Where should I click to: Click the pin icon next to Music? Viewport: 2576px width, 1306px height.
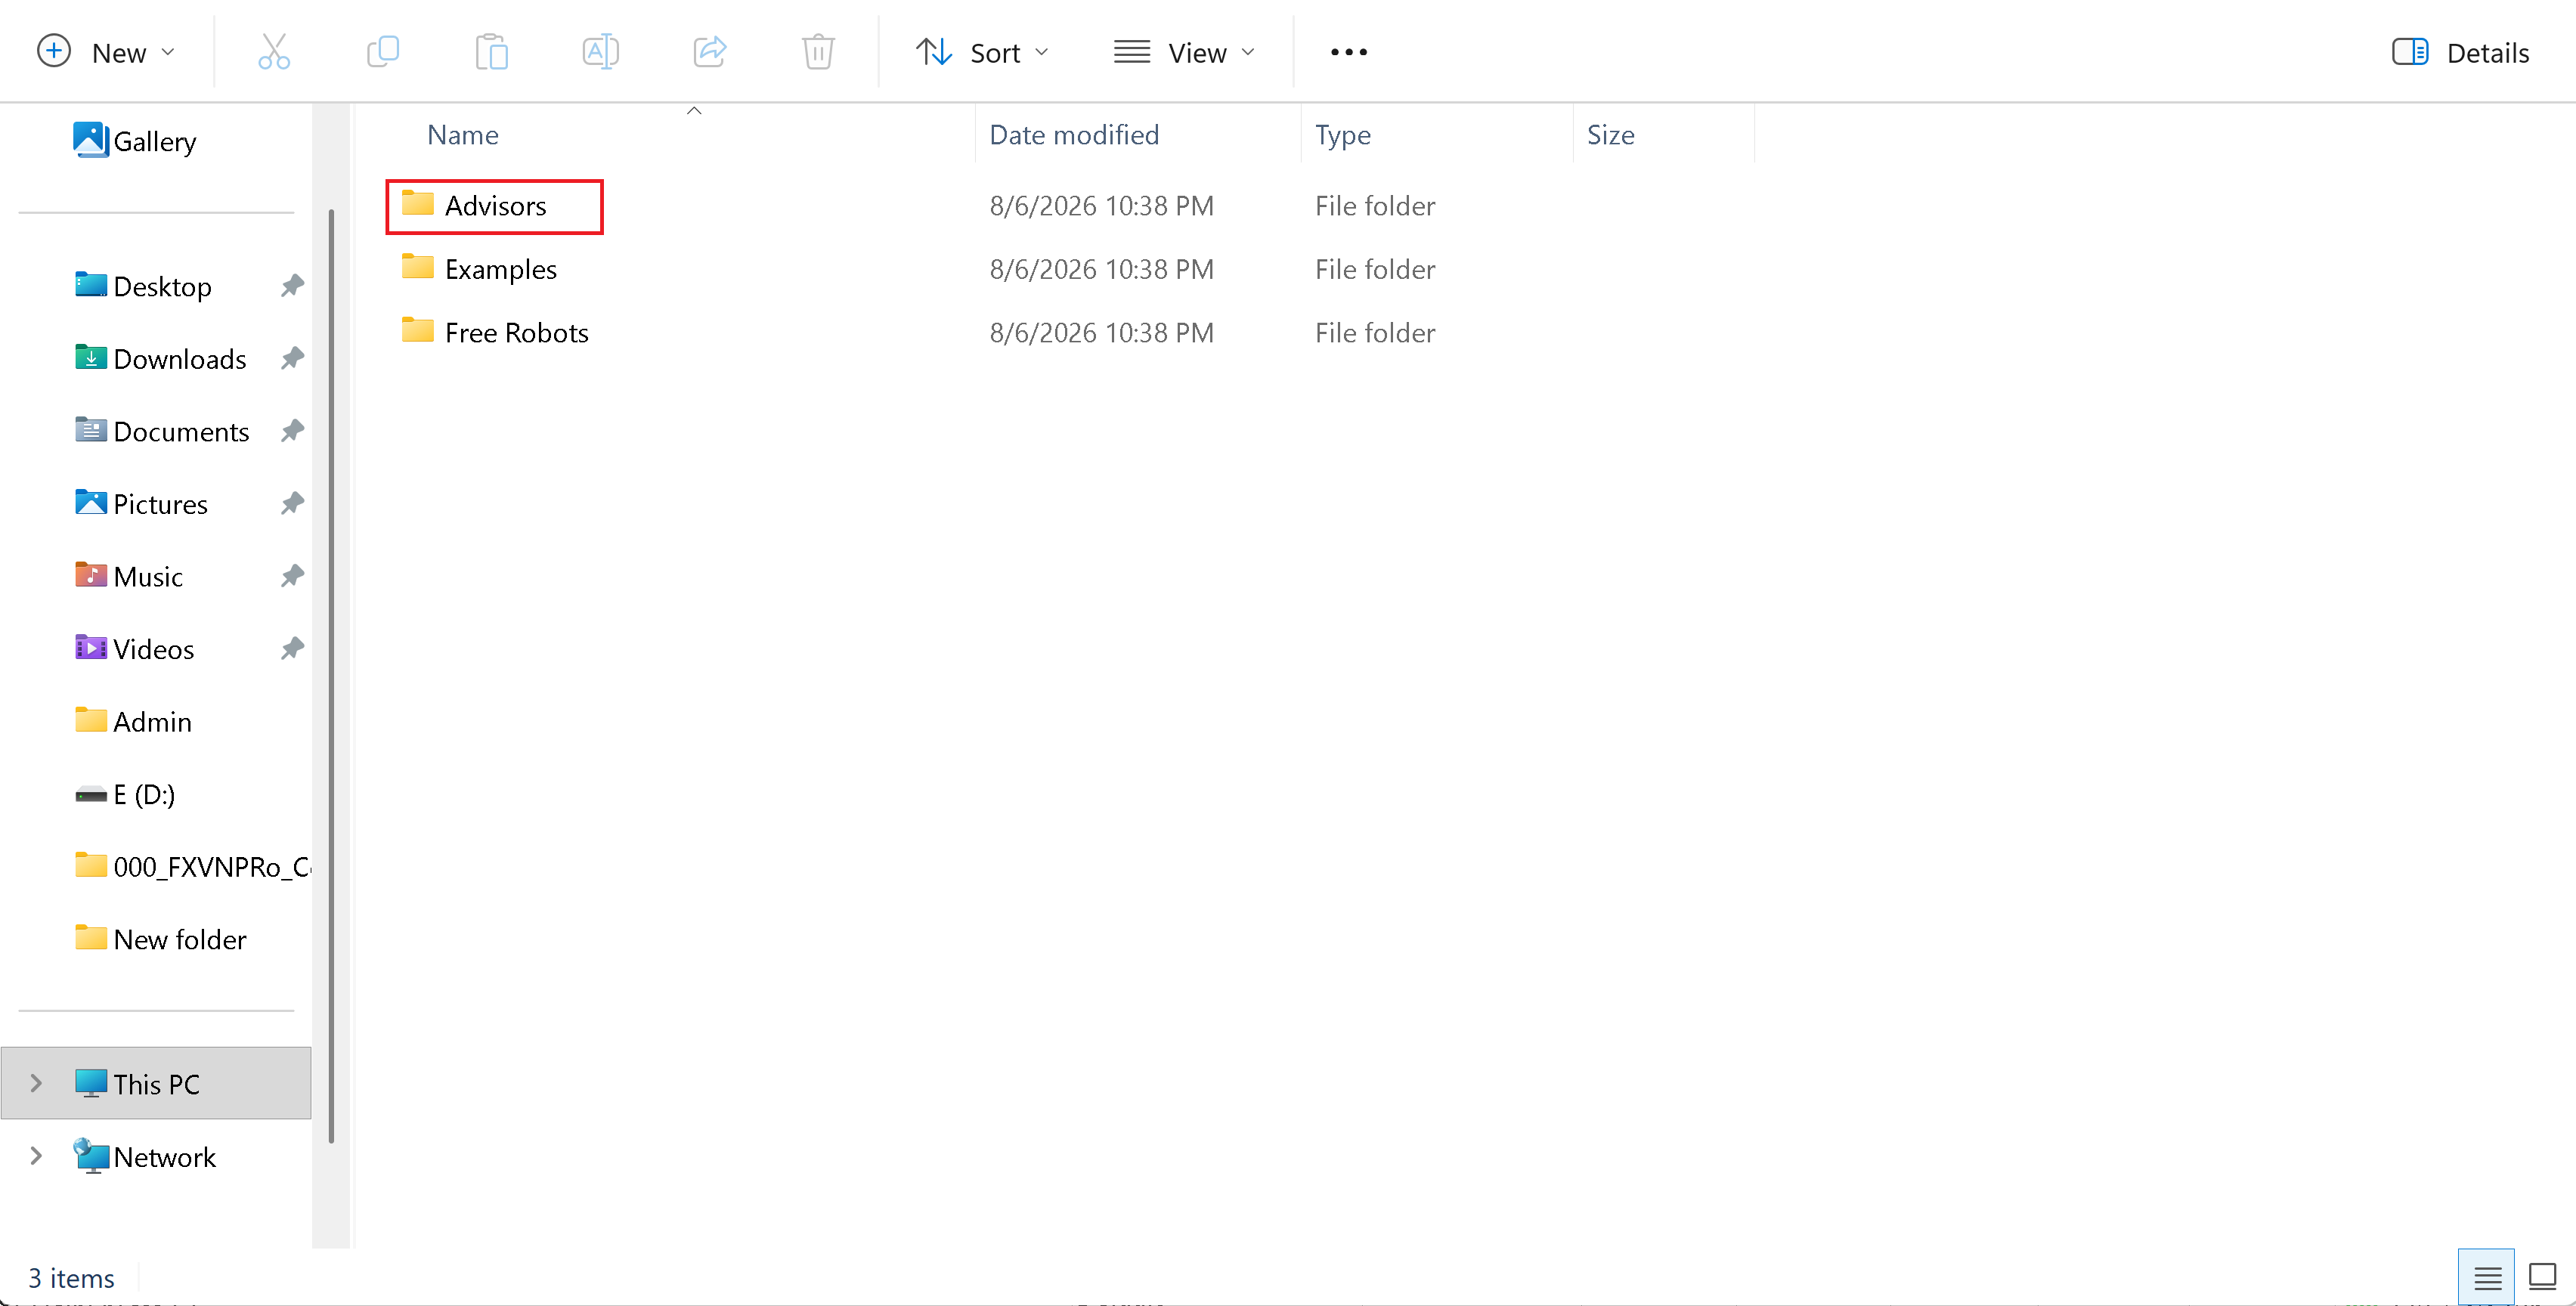292,576
